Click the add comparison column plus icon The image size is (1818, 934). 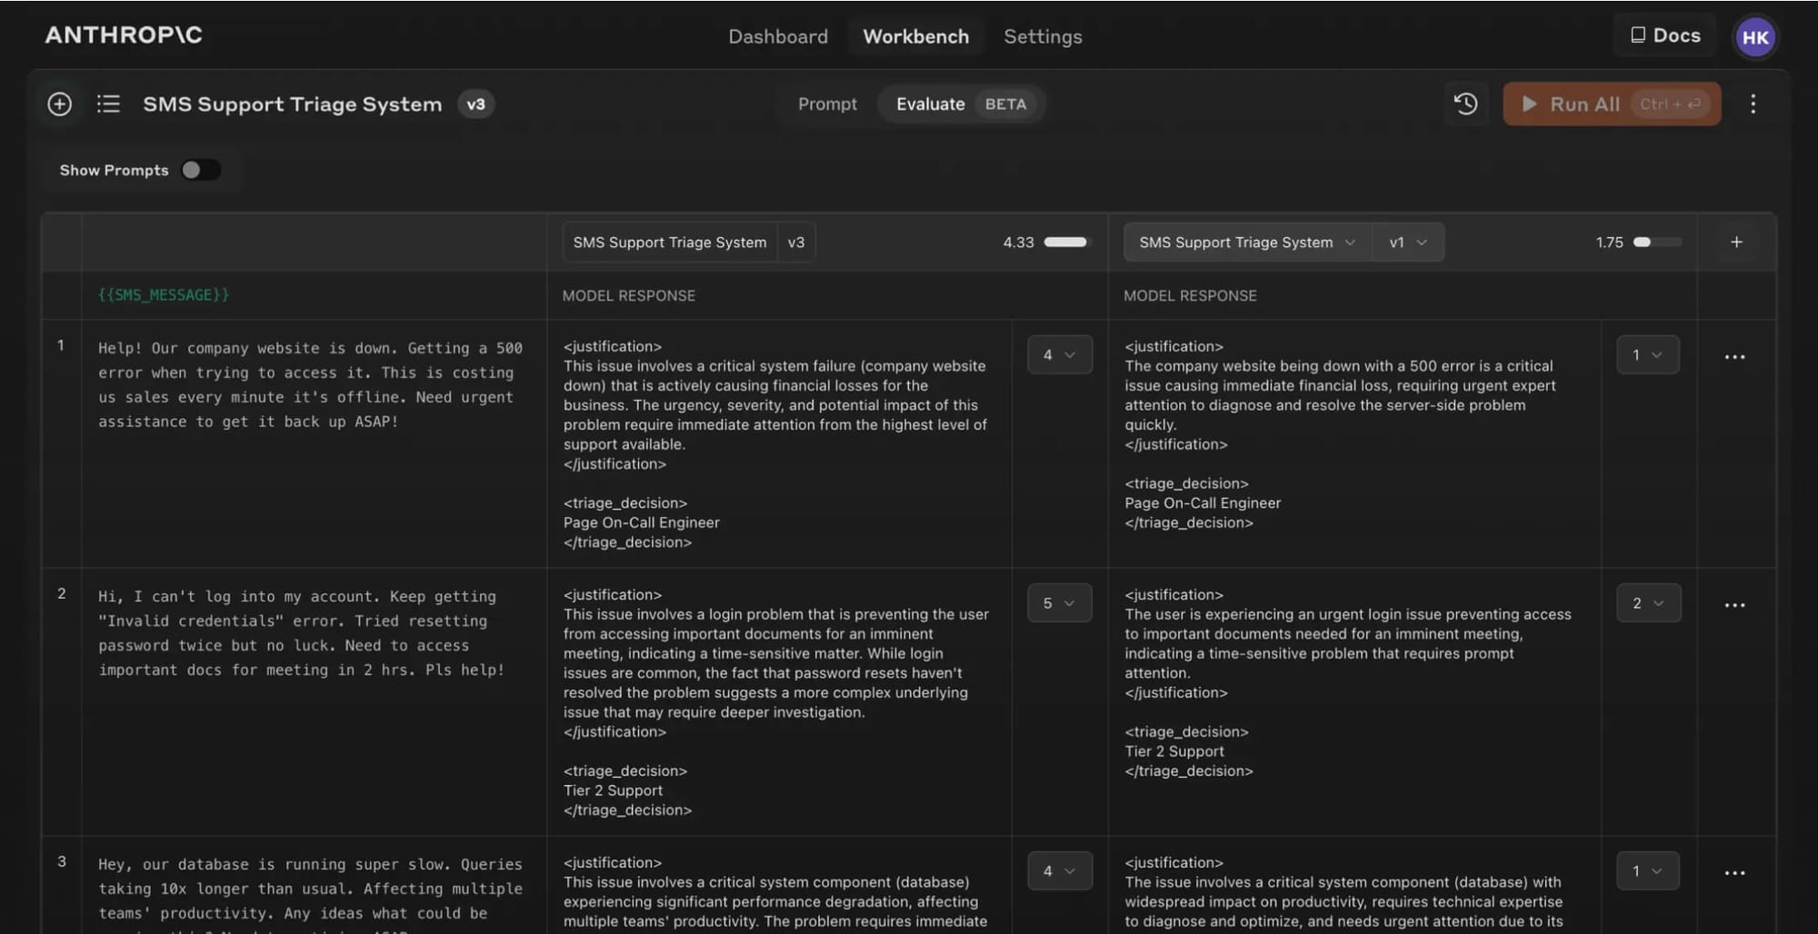tap(1736, 242)
